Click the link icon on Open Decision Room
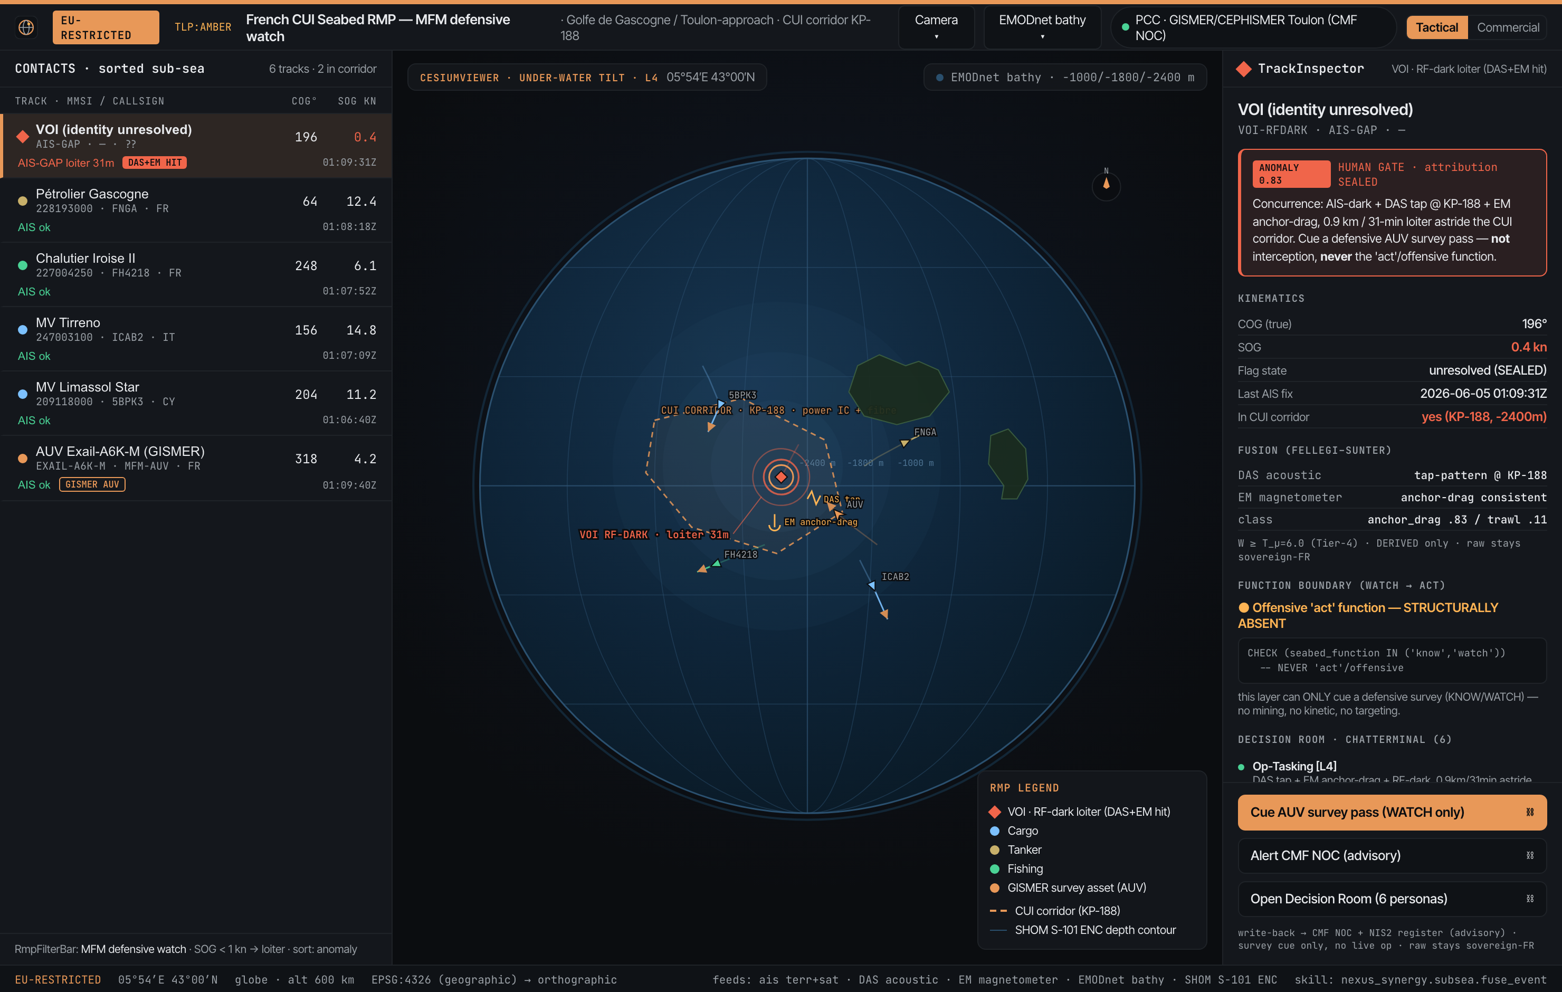This screenshot has height=992, width=1562. click(x=1530, y=899)
